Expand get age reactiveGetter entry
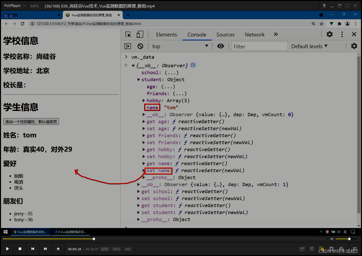This screenshot has height=256, width=362. [144, 121]
